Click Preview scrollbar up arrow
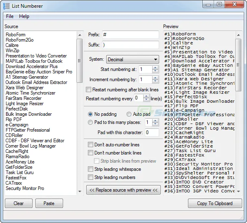This screenshot has width=247, height=223. (238, 35)
